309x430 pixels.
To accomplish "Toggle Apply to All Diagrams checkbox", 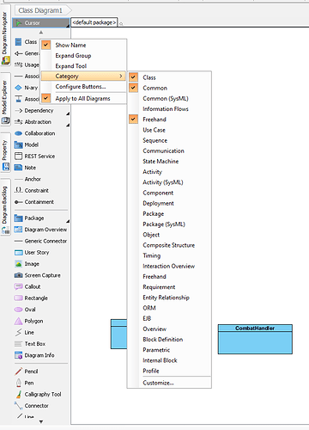I will click(x=45, y=98).
